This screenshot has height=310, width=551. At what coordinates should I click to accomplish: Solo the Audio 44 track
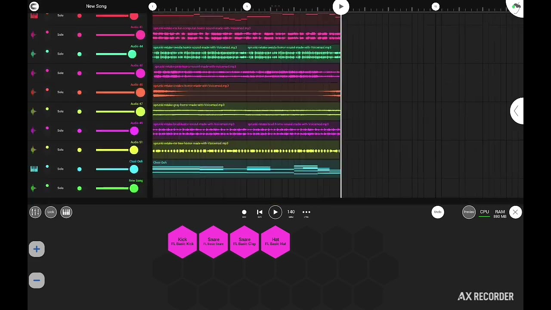point(60,54)
